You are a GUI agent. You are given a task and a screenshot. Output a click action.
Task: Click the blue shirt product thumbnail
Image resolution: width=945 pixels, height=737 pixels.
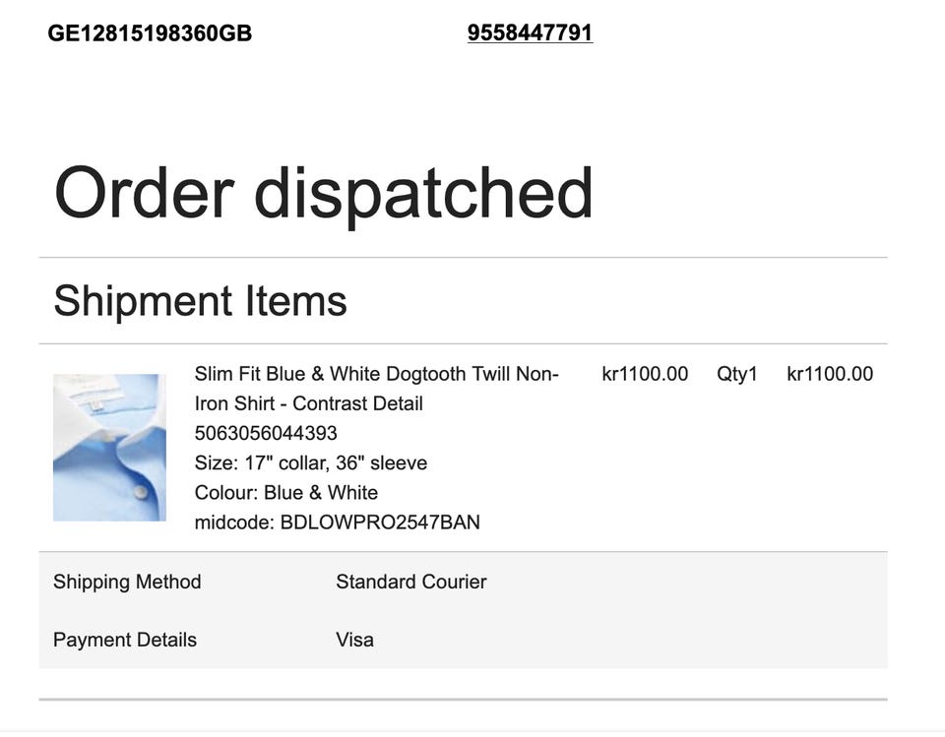(109, 447)
